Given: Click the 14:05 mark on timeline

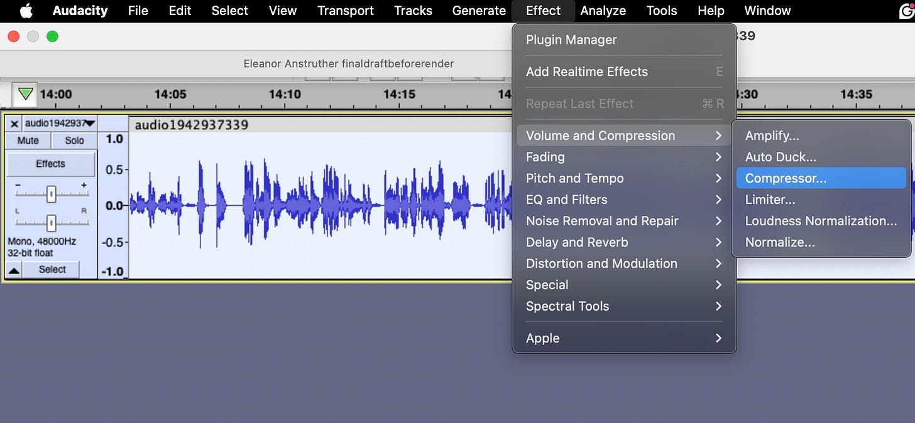Looking at the screenshot, I should tap(170, 95).
